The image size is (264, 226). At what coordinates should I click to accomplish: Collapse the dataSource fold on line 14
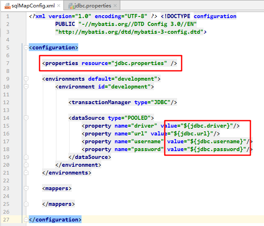26,118
